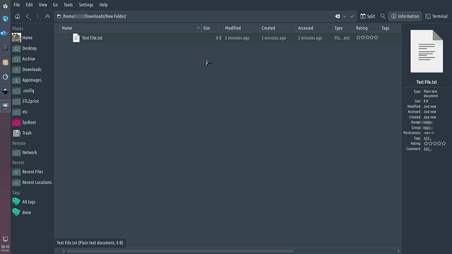Expand the location history dropdown arrow
This screenshot has height=254, width=452.
click(x=345, y=16)
